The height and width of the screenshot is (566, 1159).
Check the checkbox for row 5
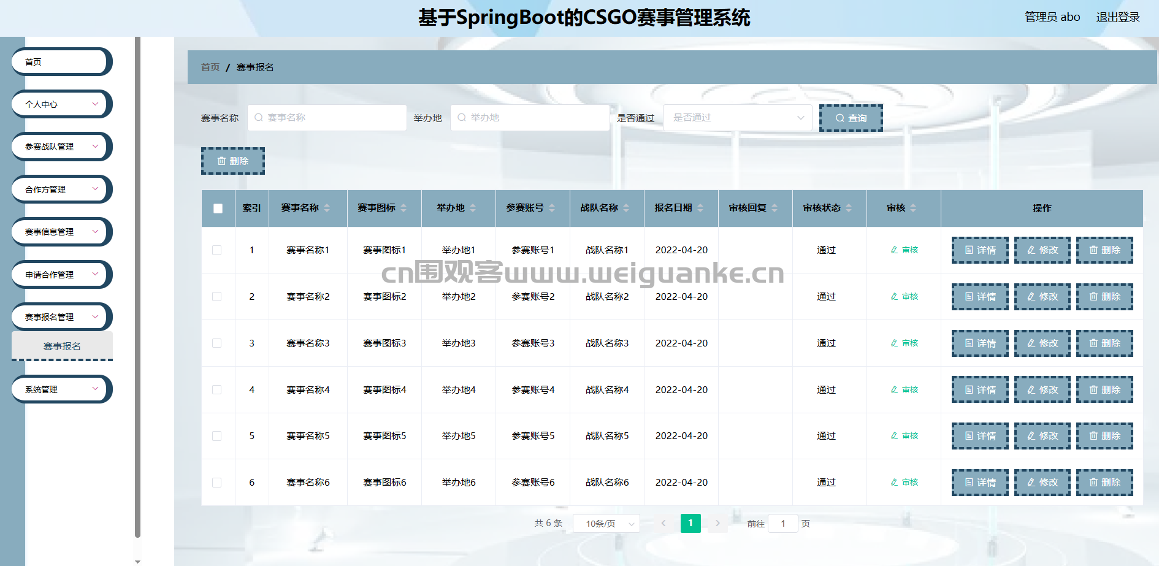(217, 436)
